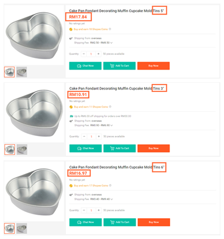Decrease quantity with minus on Tins 3" listing
The height and width of the screenshot is (239, 224).
click(84, 137)
